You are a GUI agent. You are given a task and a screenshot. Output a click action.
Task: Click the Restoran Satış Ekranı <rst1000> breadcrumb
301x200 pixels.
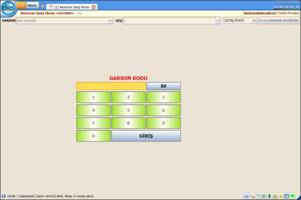(47, 13)
